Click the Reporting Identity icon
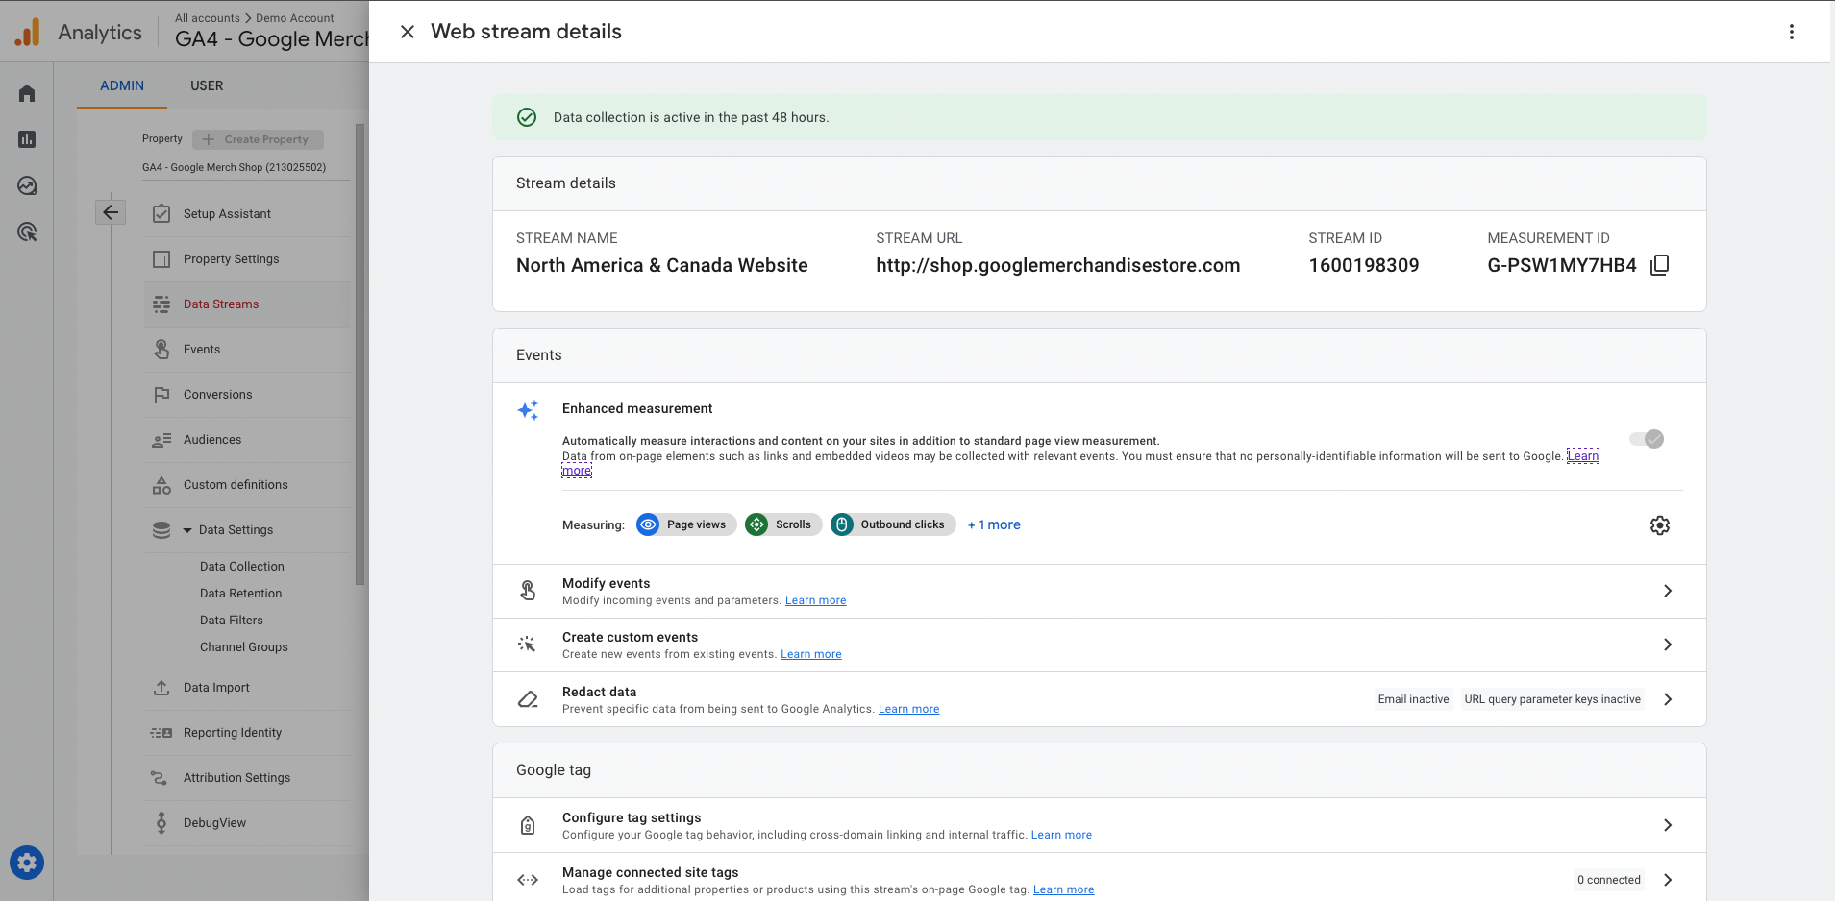This screenshot has height=901, width=1835. point(161,733)
